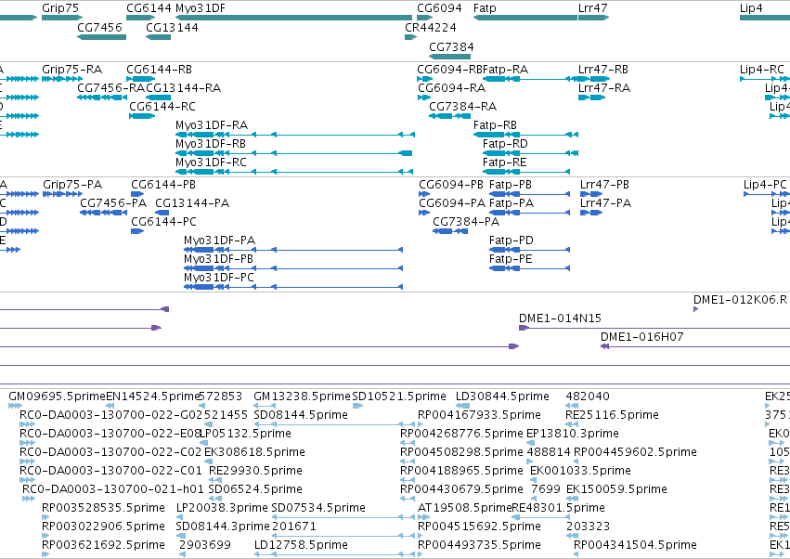Click the EN14524.5prime EST label

click(x=153, y=396)
